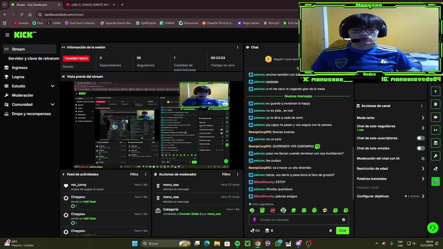Click the chat bubble sidebar icon
Image resolution: width=443 pixels, height=249 pixels.
(x=435, y=117)
